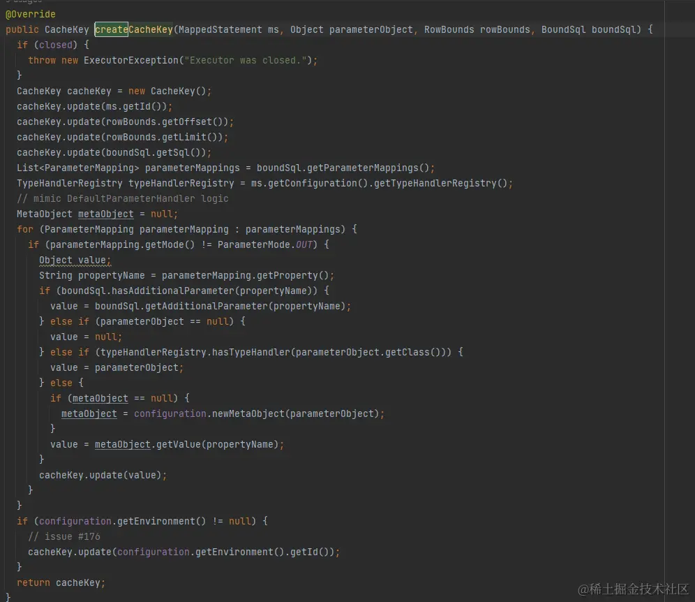Click the List<ParameterMapping> declaration line
Viewport: 695px width, 602px height.
tap(225, 168)
